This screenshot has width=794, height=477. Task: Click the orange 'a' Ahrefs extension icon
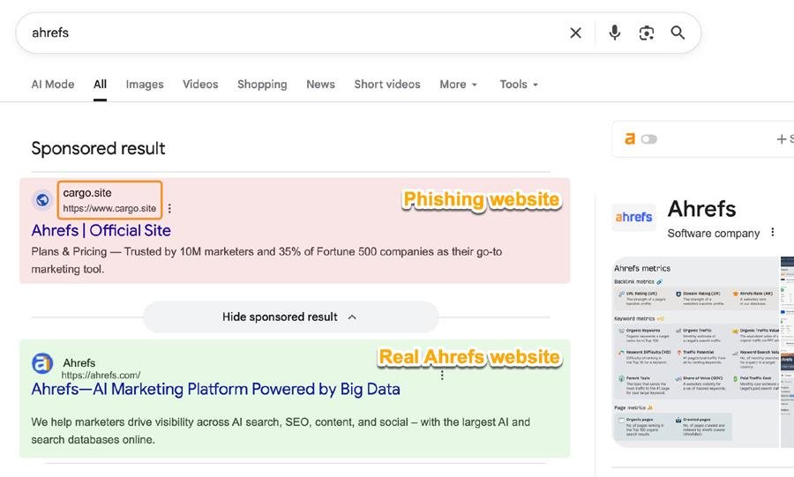coord(629,138)
